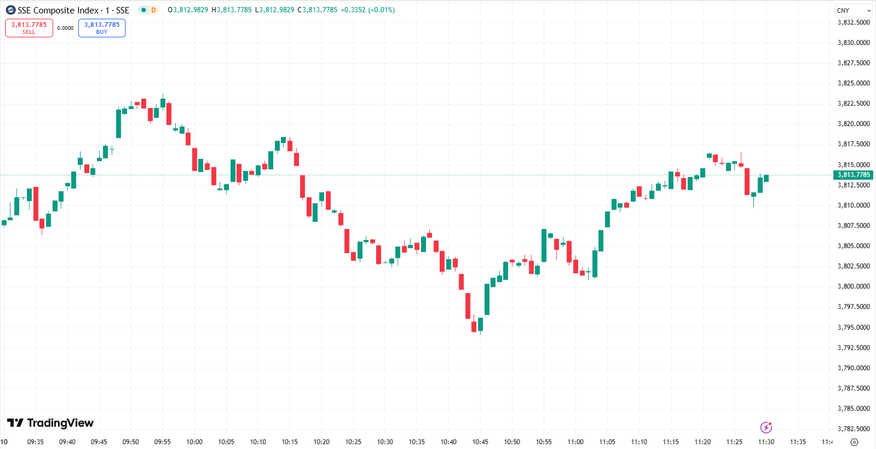Select the SSE exchange label in legend
The image size is (876, 449).
(x=123, y=10)
